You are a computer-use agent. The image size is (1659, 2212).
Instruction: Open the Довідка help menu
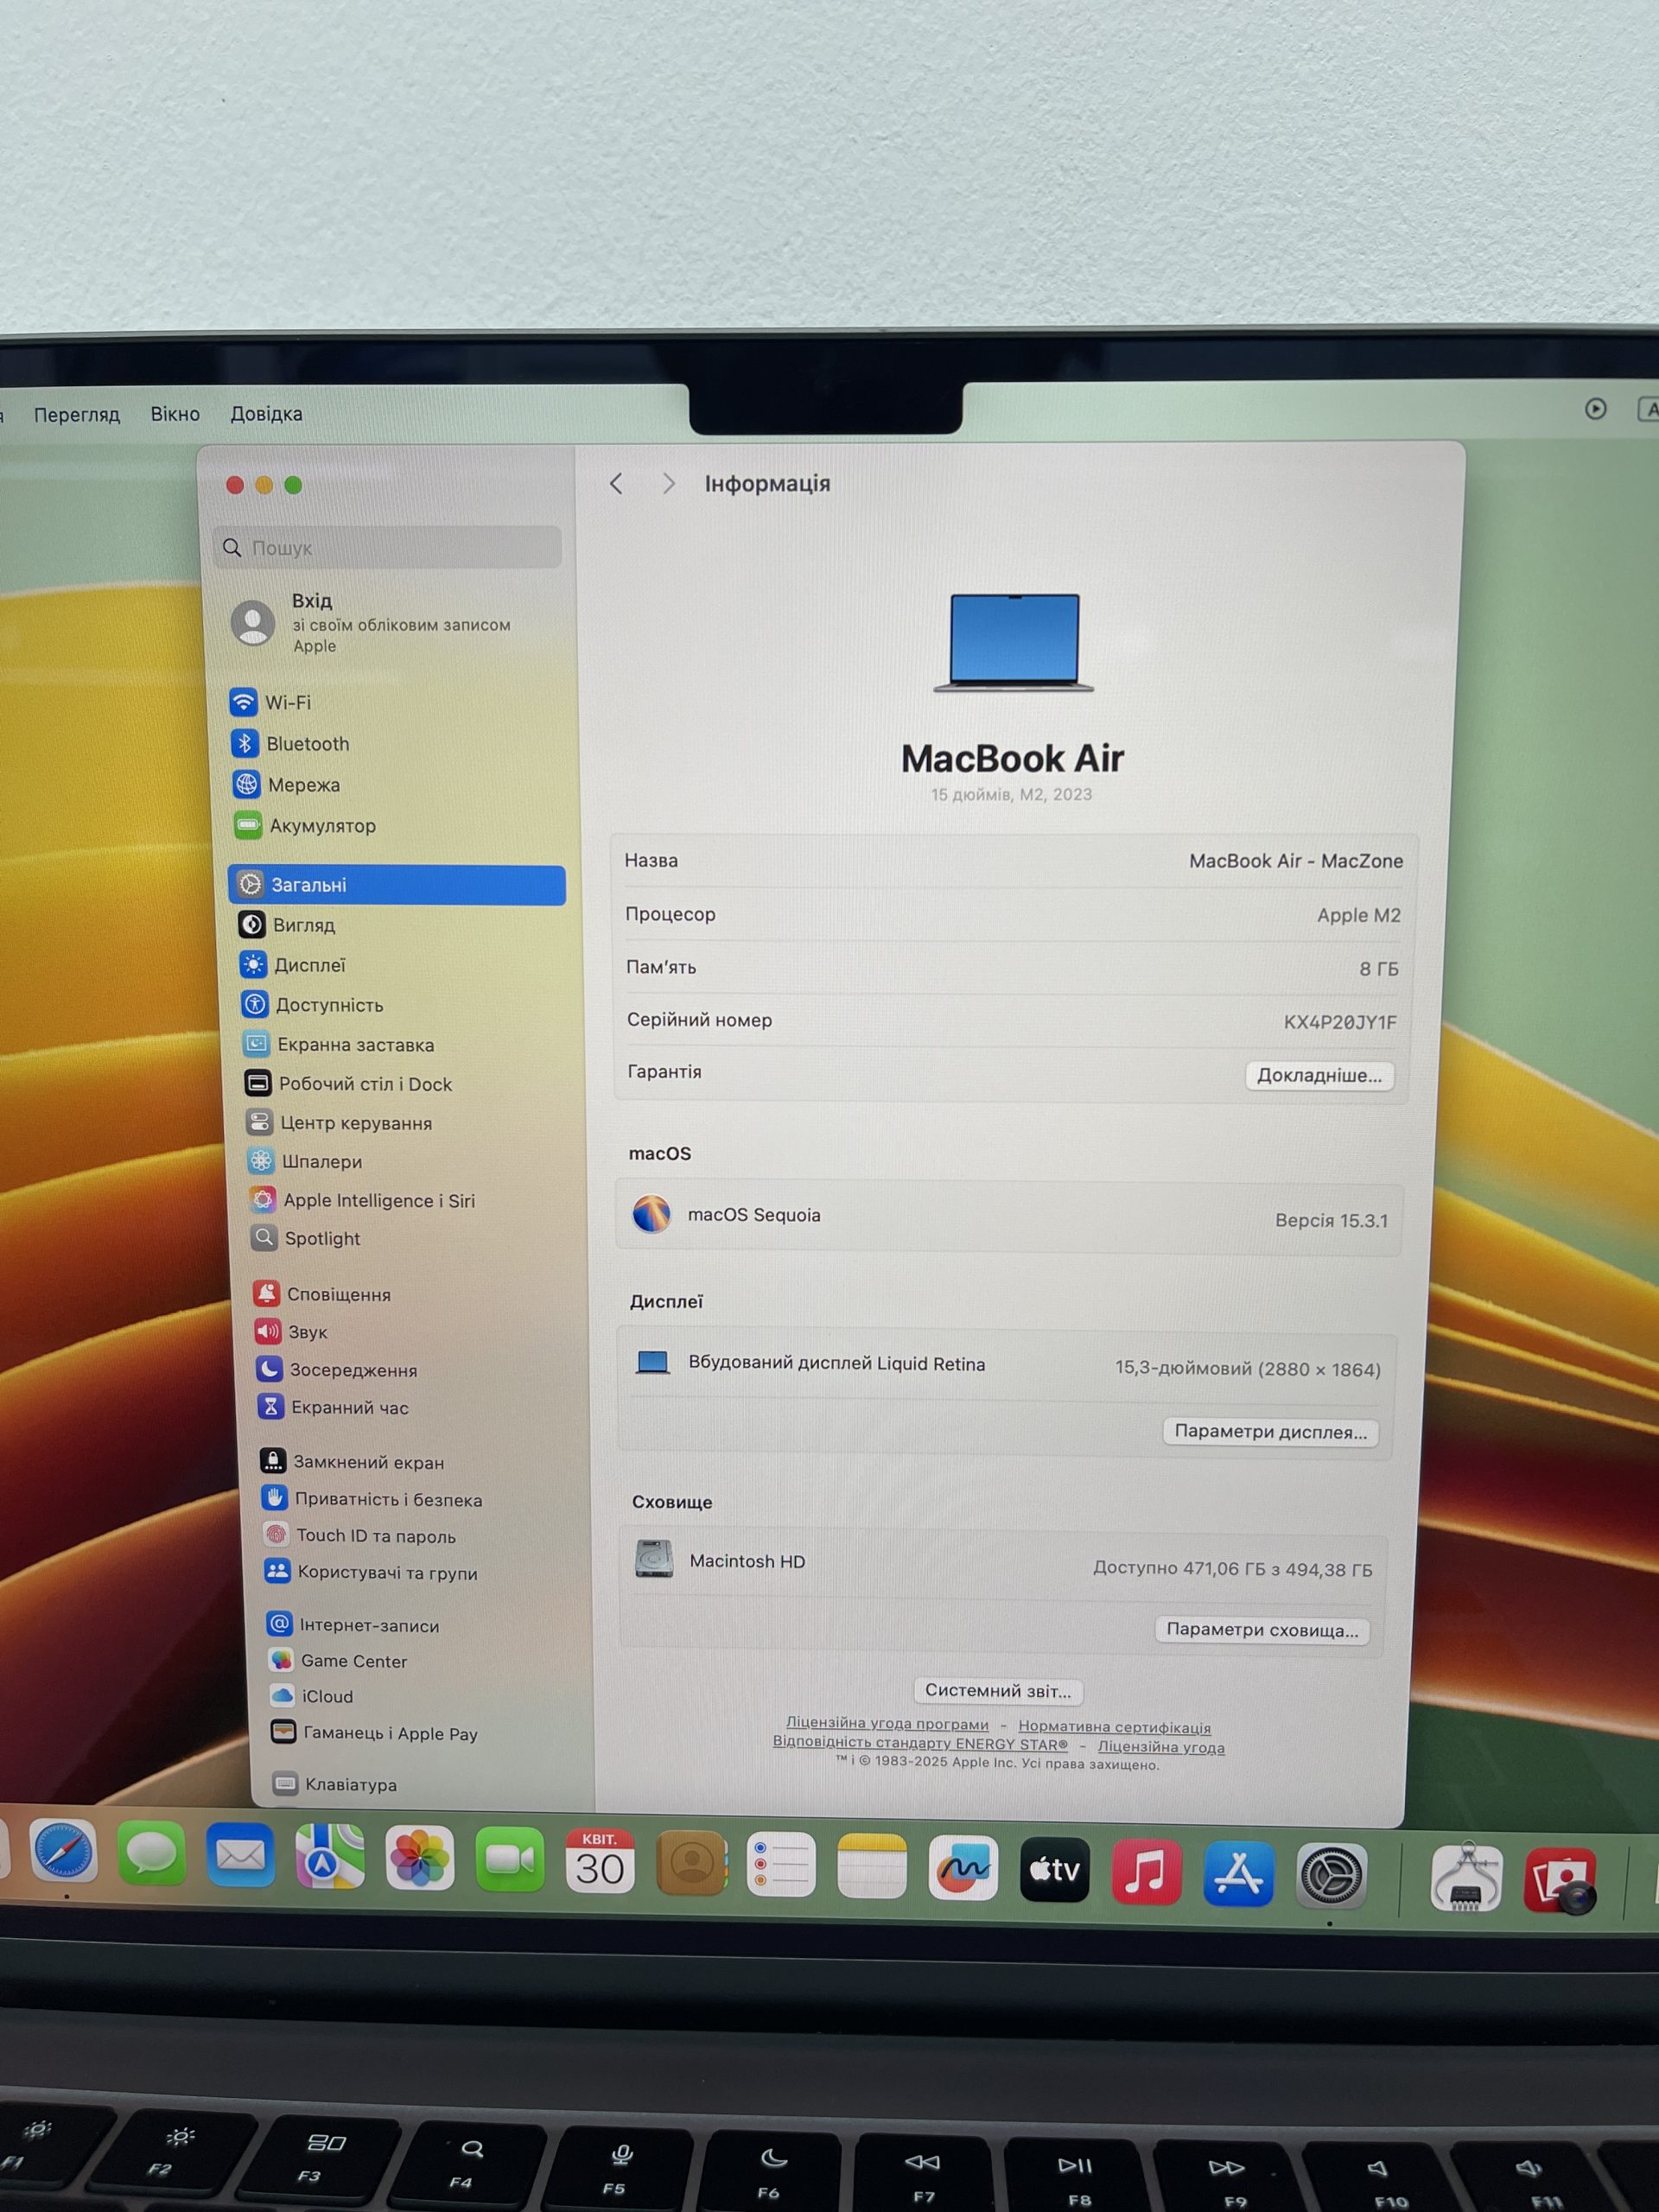point(266,414)
